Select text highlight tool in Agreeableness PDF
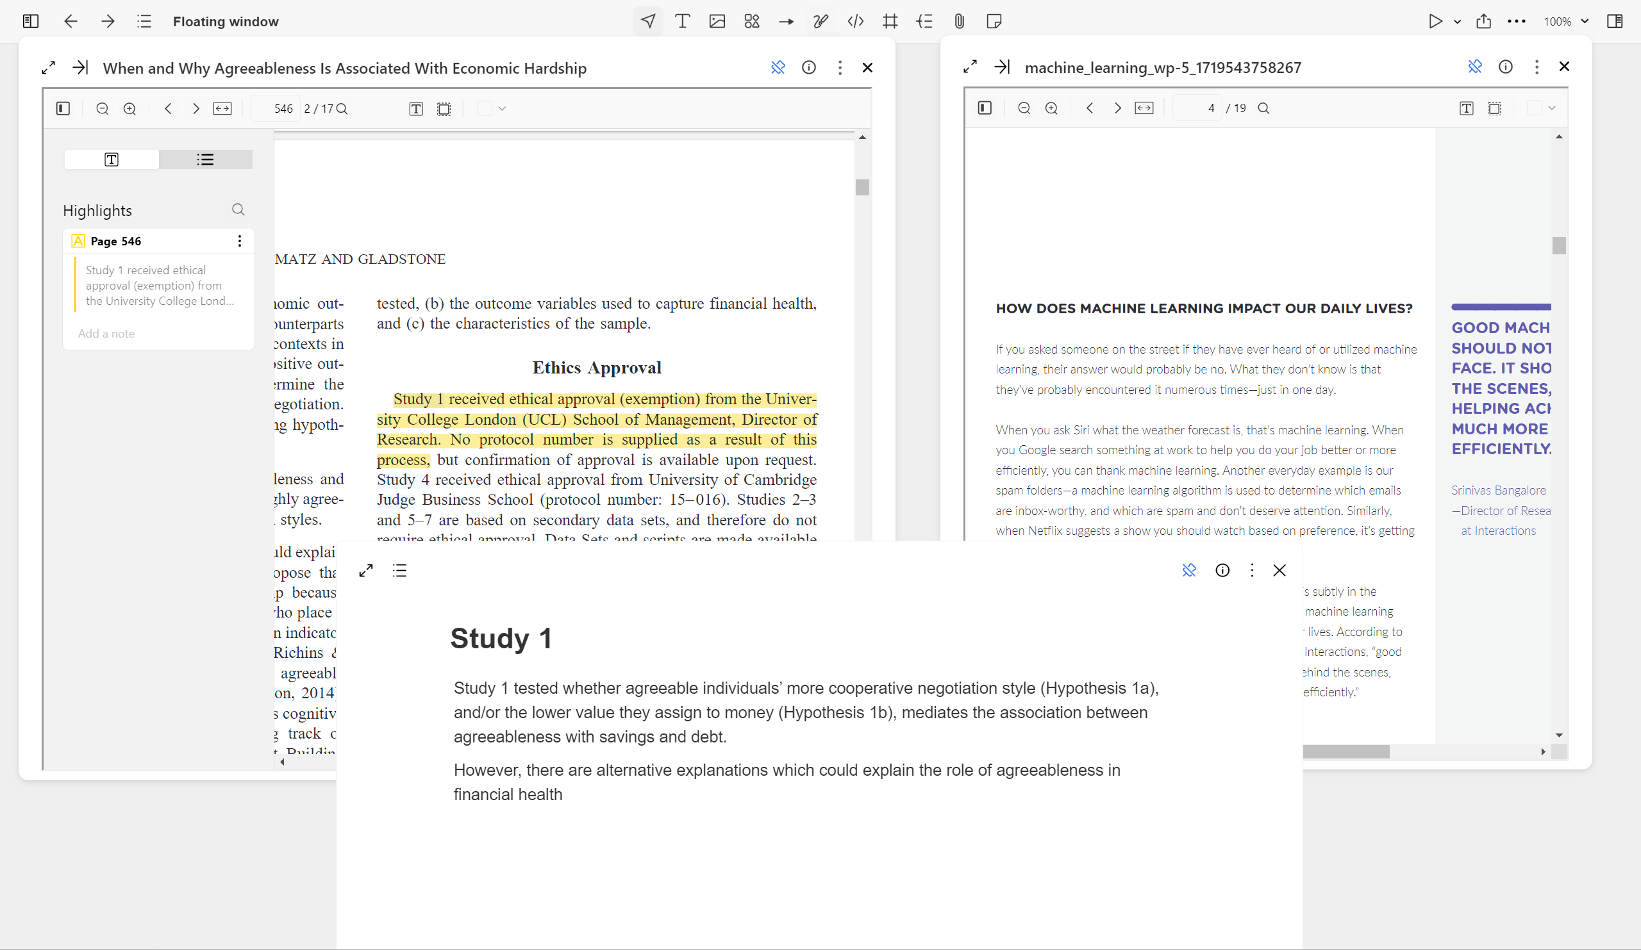Image resolution: width=1641 pixels, height=950 pixels. tap(416, 109)
